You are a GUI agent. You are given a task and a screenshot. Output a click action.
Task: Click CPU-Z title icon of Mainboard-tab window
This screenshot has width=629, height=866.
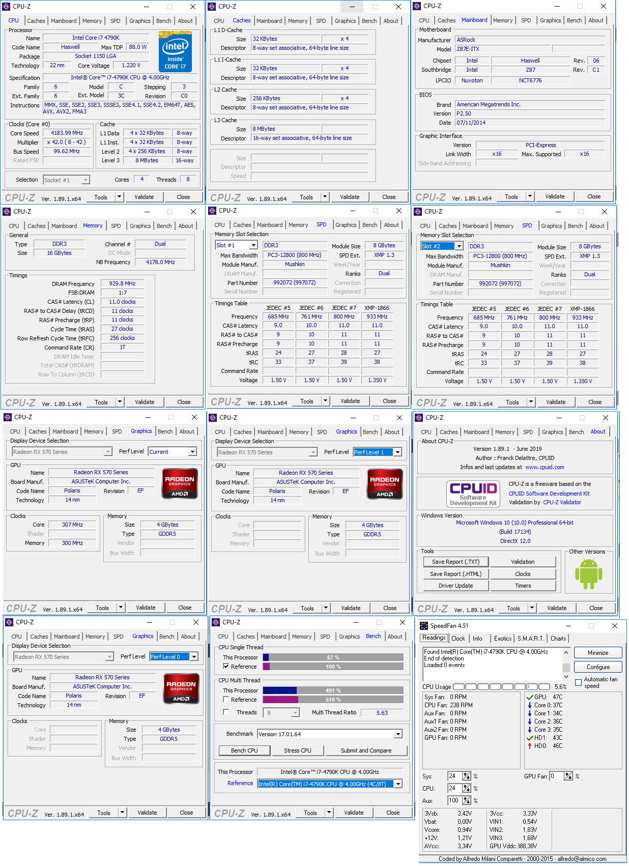point(417,6)
